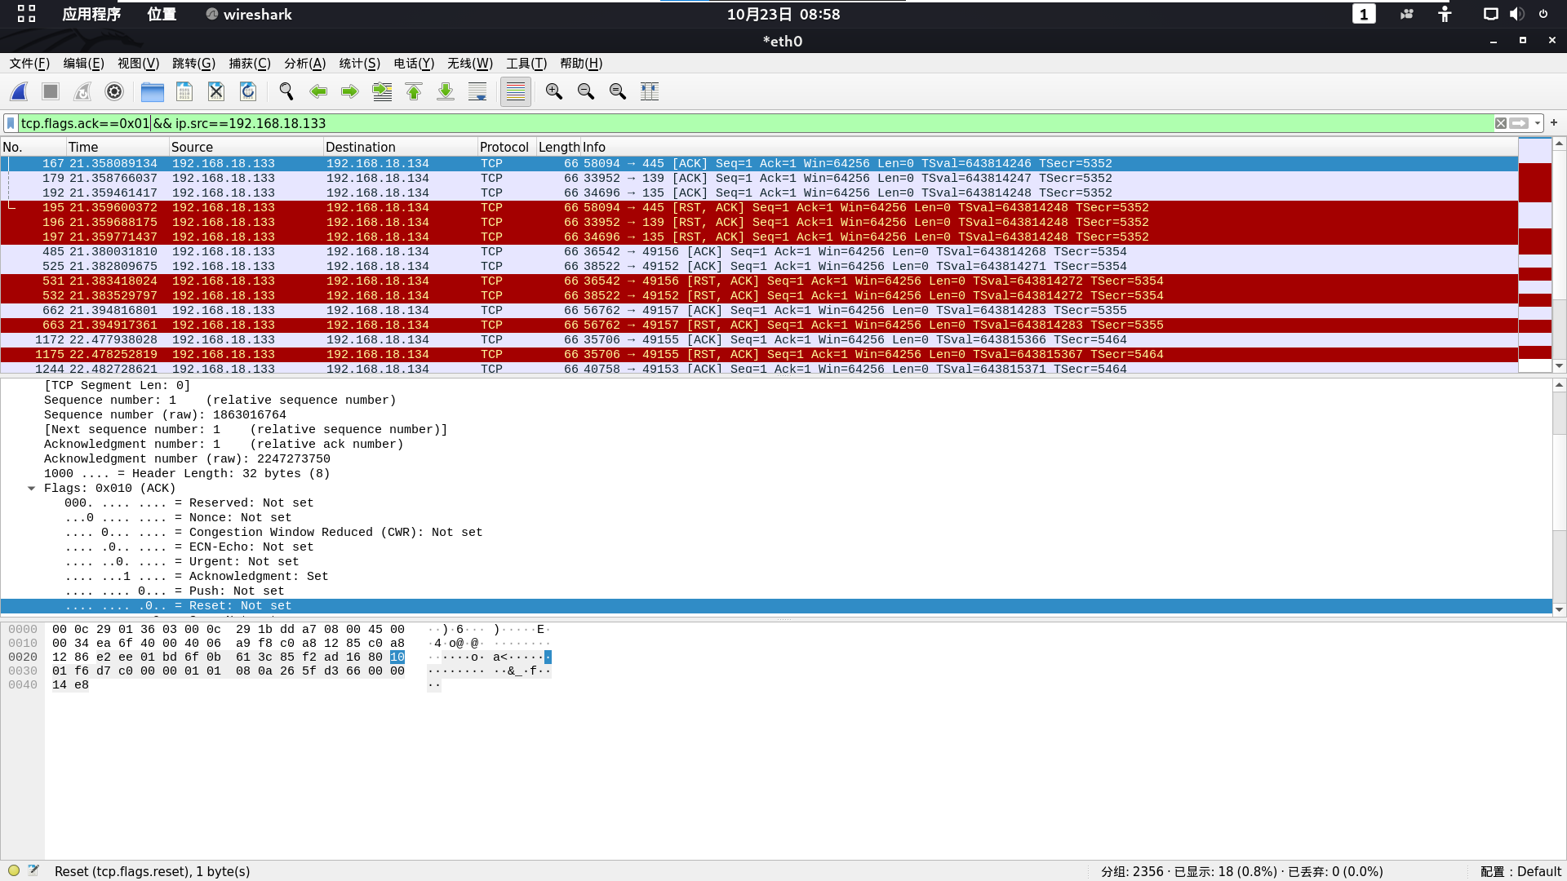Click the capture options gear icon
Viewport: 1567px width, 881px height.
click(x=114, y=91)
